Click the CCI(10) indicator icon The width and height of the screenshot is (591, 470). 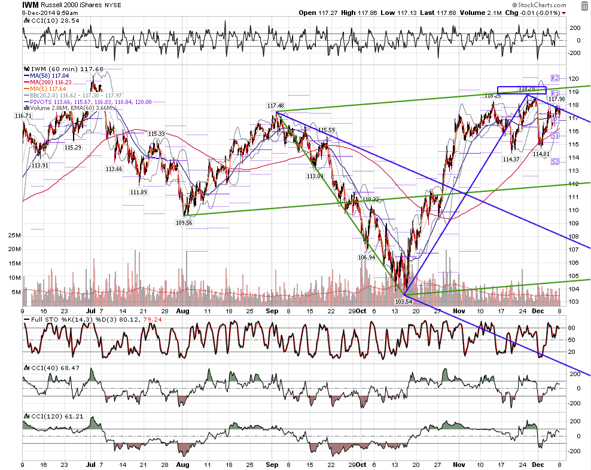26,21
